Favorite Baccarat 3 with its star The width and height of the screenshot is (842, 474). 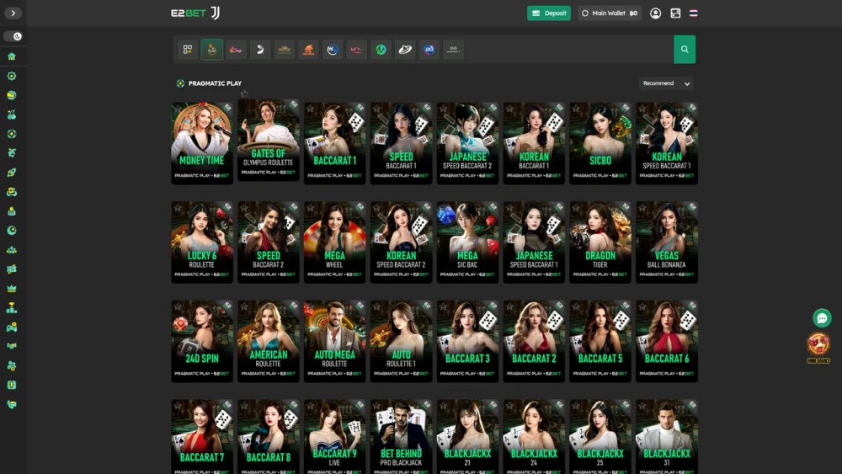[x=444, y=307]
